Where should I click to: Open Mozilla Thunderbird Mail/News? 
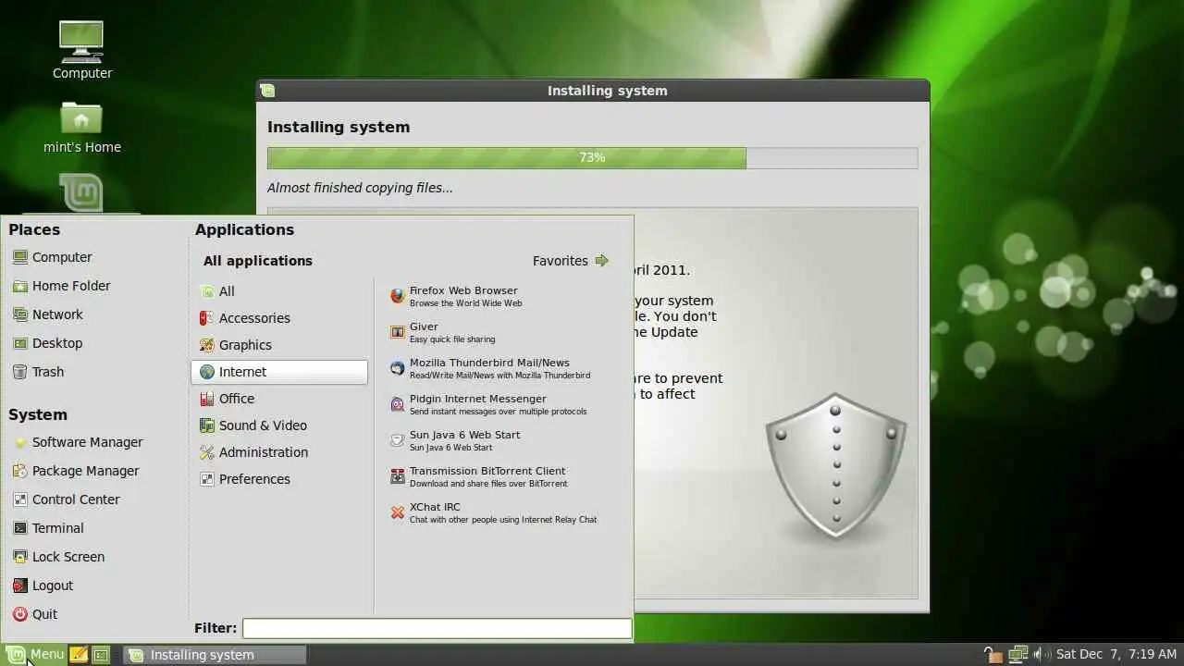[x=489, y=368]
